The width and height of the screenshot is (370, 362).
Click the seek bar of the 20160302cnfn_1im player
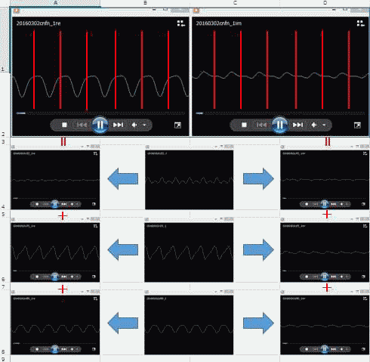(280, 113)
